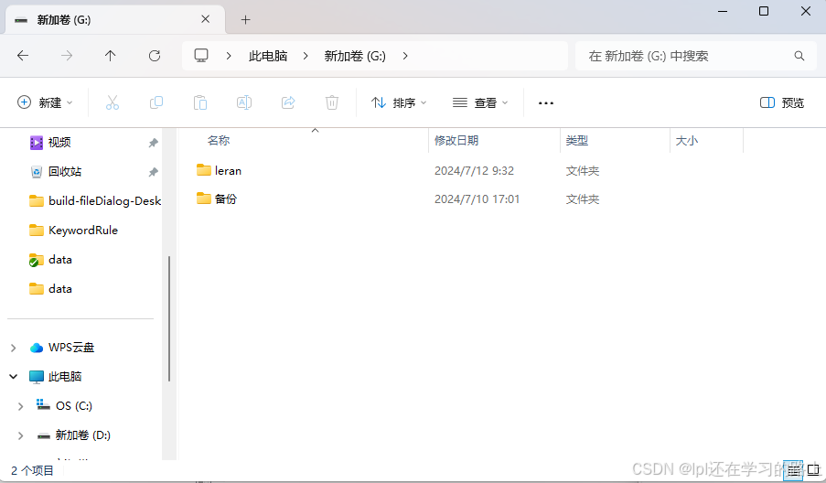Image resolution: width=826 pixels, height=483 pixels.
Task: Expand WPS云盘 in the sidebar
Action: (x=14, y=348)
